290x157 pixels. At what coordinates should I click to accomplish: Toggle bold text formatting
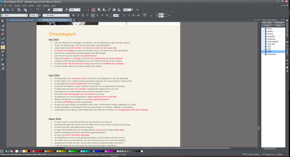click(x=73, y=15)
